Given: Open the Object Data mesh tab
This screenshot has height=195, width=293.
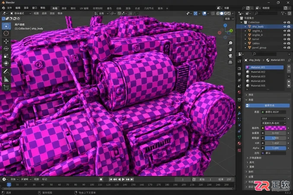Looking at the screenshot, I should point(239,137).
